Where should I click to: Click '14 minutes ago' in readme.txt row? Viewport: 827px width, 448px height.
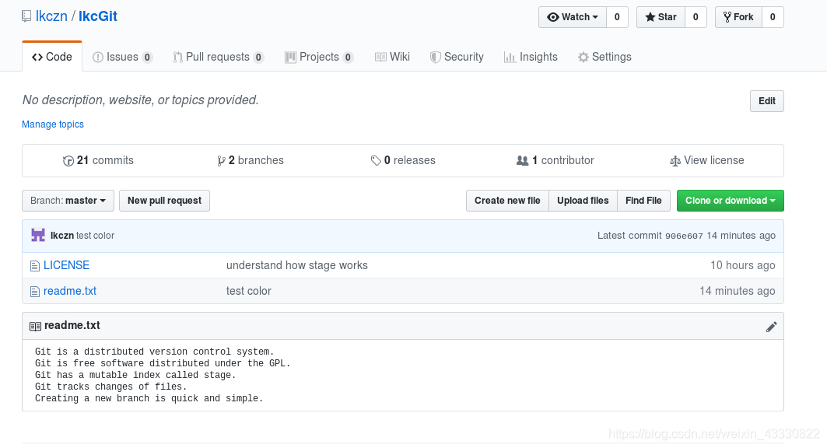pyautogui.click(x=738, y=291)
